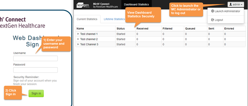This screenshot has height=106, width=248.
Task: Click Errored value for Test Channel 3
Action: pyautogui.click(x=225, y=44)
